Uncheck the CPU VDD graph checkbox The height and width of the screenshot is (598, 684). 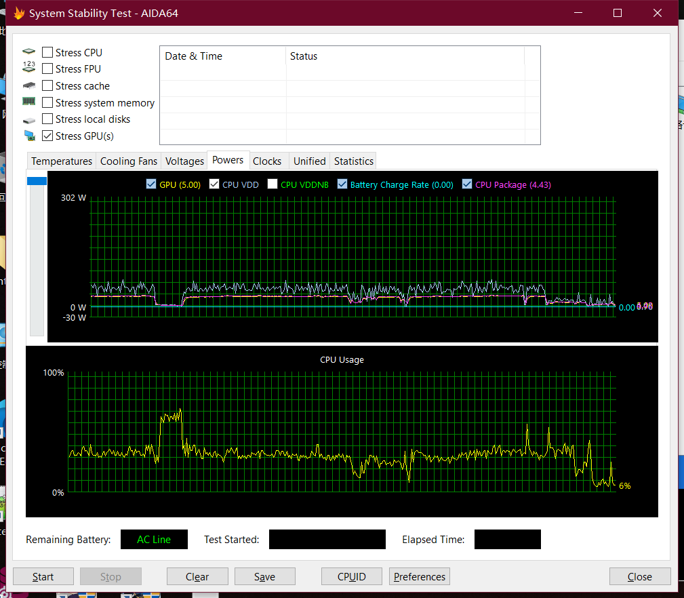[214, 184]
